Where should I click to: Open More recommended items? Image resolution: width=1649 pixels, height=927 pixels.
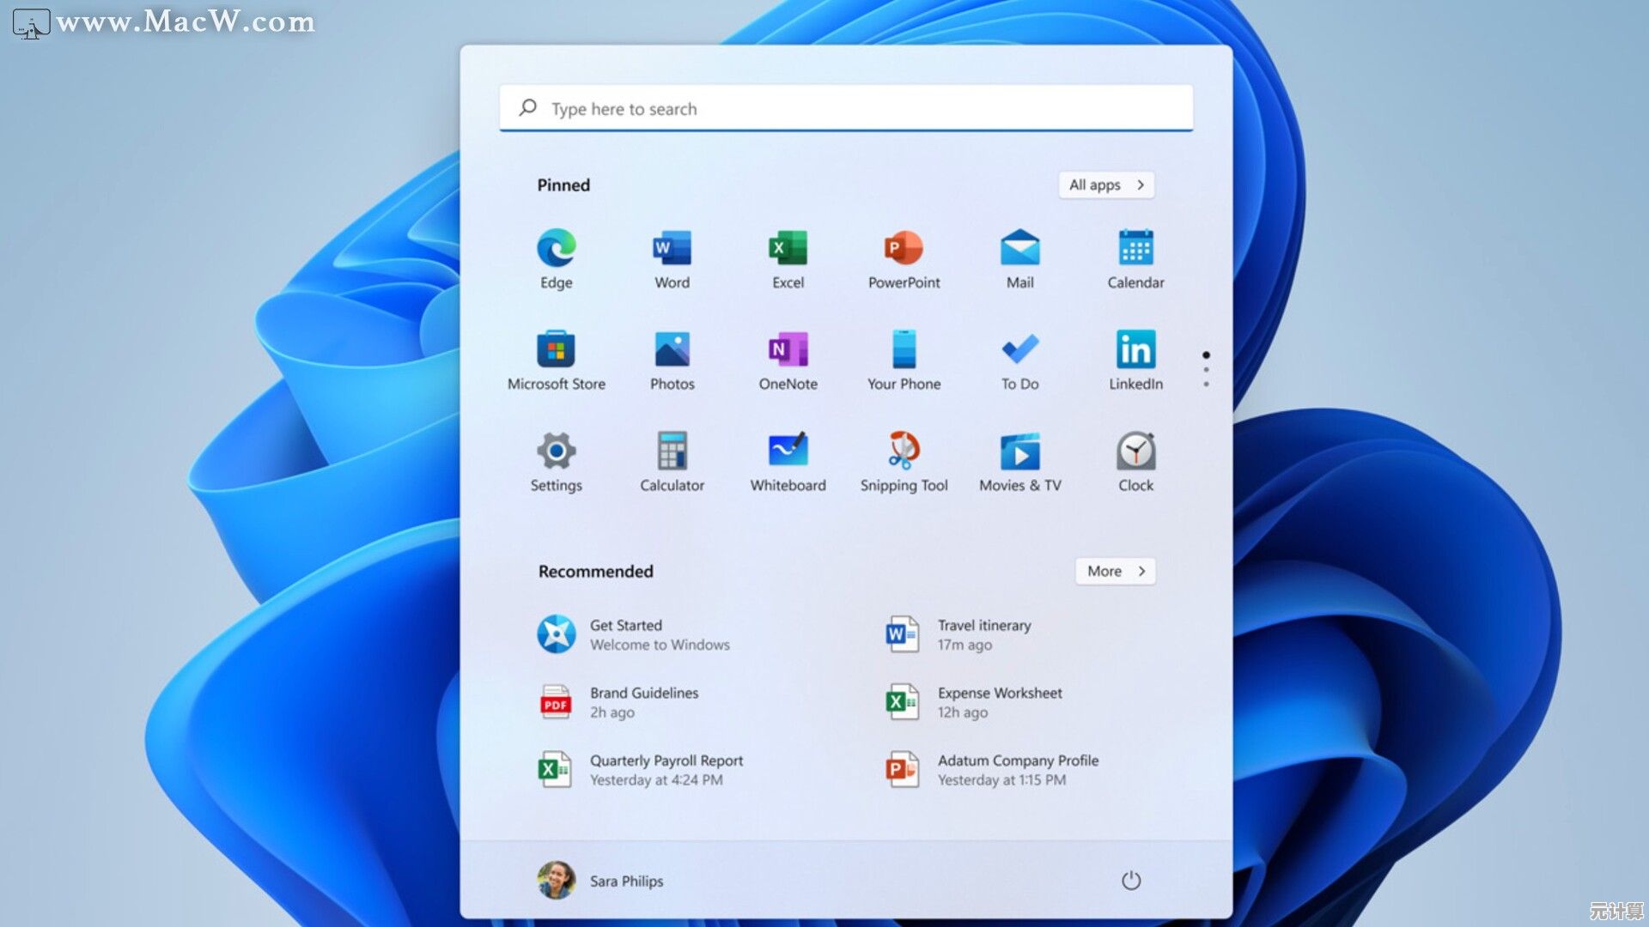[x=1115, y=571]
